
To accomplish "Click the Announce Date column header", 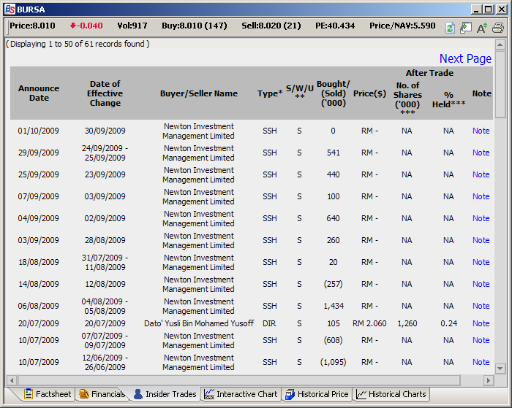I will pyautogui.click(x=39, y=93).
